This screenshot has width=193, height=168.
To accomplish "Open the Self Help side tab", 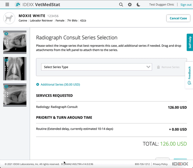I will [190, 42].
